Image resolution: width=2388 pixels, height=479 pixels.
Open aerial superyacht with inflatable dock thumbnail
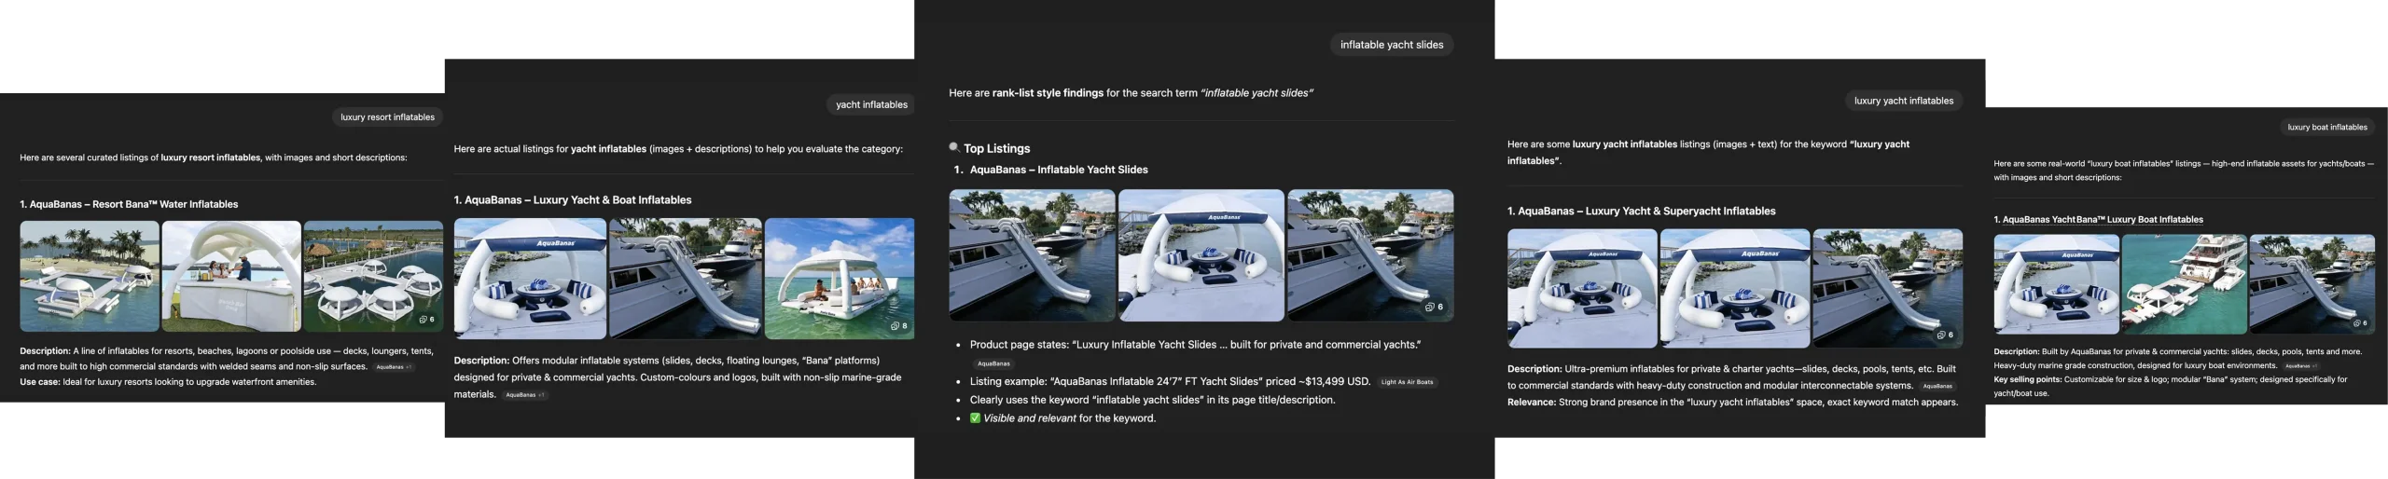[2184, 284]
